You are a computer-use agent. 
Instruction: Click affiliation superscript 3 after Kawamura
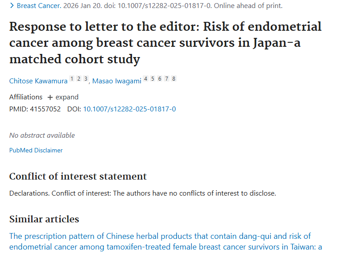pyautogui.click(x=85, y=79)
